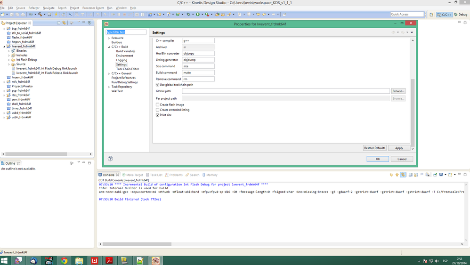Screen dimensions: 470x265
Task: Open the Refactor menu
Action: click(34, 8)
